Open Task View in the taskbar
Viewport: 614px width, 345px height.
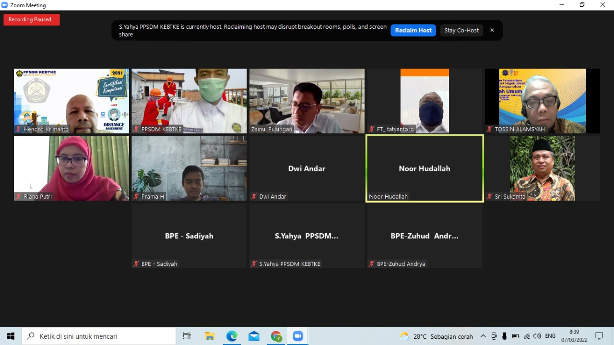click(x=187, y=336)
